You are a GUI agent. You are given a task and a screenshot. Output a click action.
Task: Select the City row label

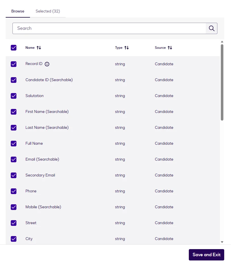pos(29,239)
